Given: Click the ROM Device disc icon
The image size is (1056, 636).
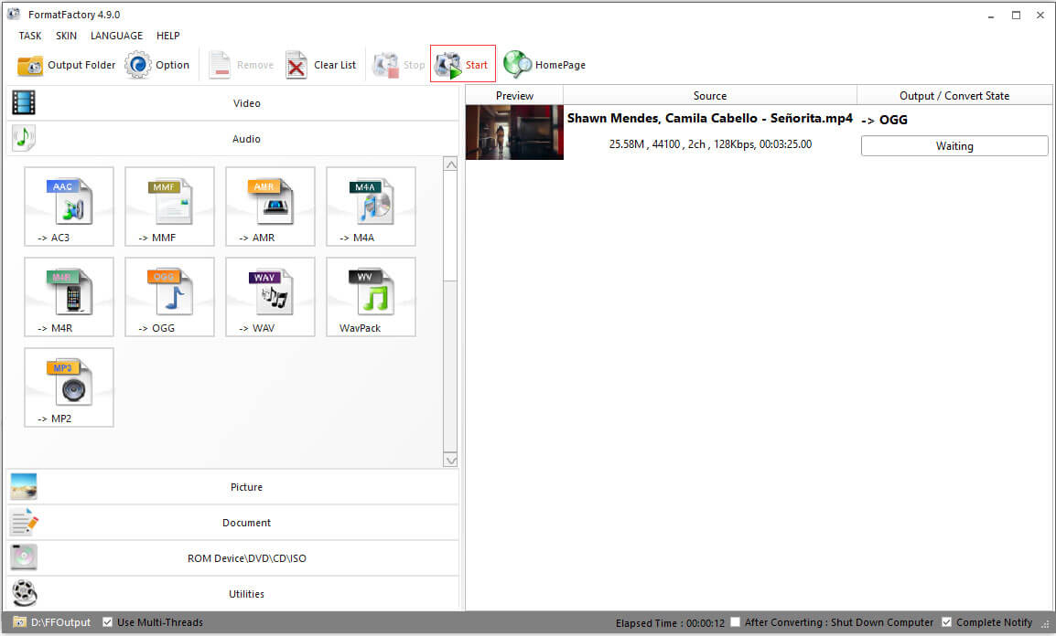Looking at the screenshot, I should [24, 557].
